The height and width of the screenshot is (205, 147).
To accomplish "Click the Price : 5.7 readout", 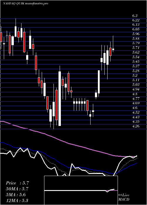I will [17, 183].
